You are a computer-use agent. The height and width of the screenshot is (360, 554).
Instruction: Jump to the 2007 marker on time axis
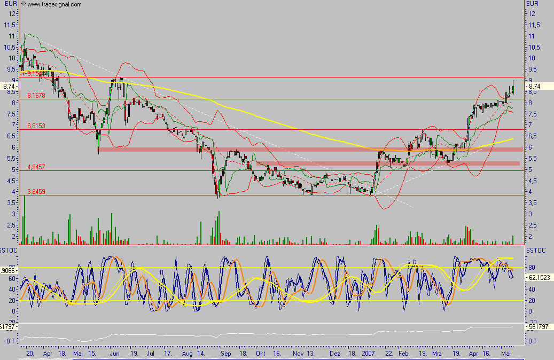point(368,354)
